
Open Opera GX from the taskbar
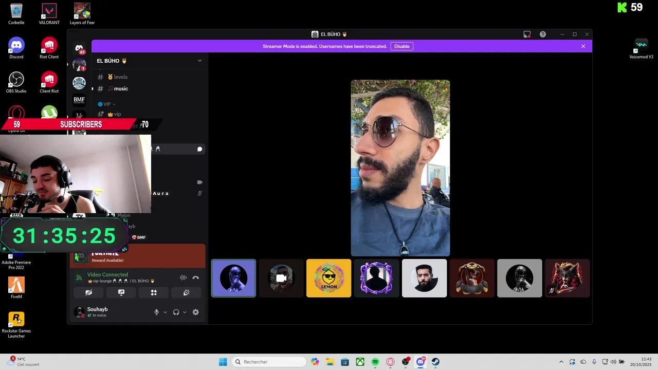(390, 362)
